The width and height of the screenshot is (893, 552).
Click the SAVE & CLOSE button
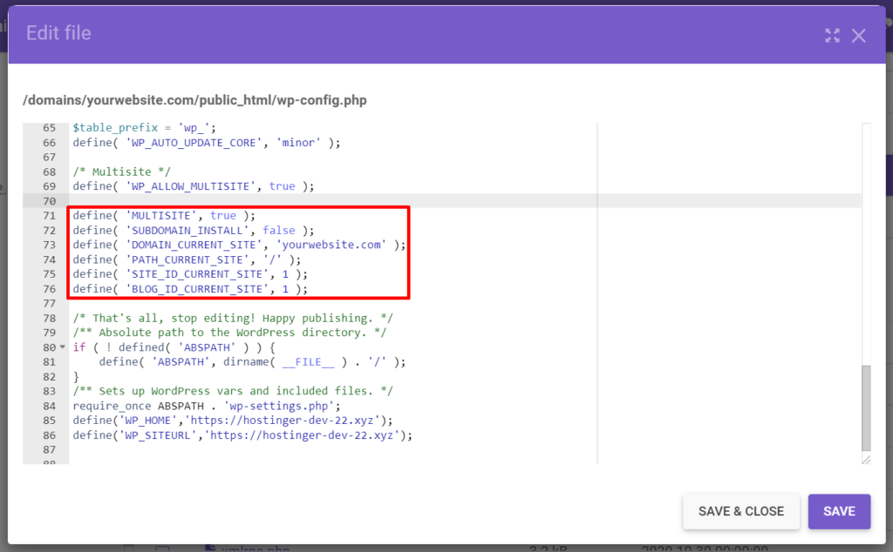pos(741,511)
